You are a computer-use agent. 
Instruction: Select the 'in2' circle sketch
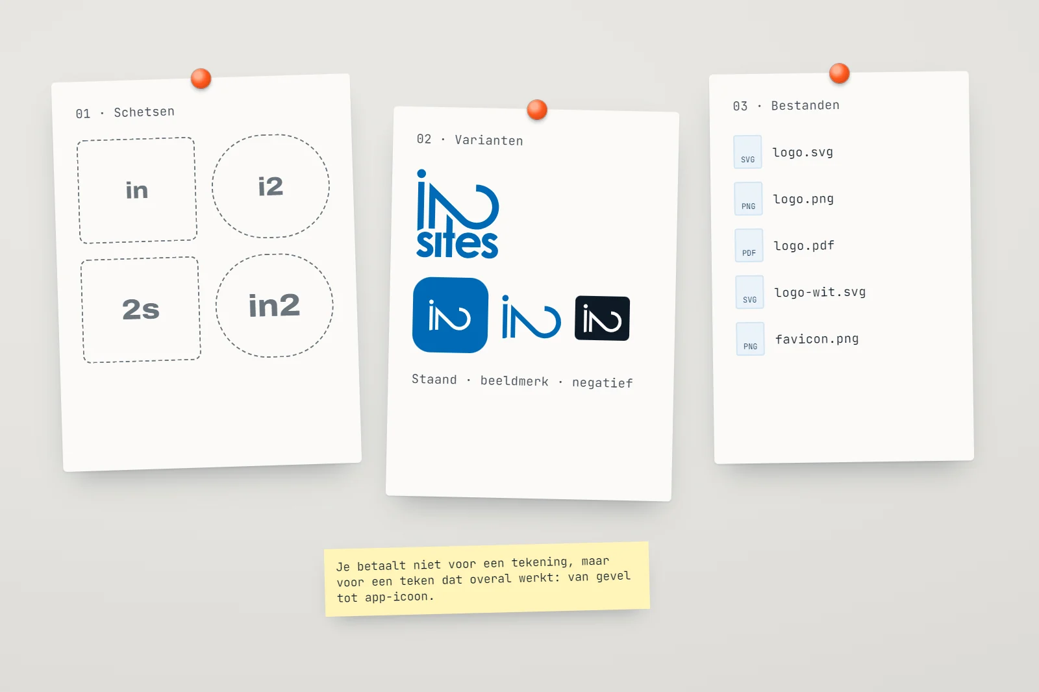click(x=274, y=306)
